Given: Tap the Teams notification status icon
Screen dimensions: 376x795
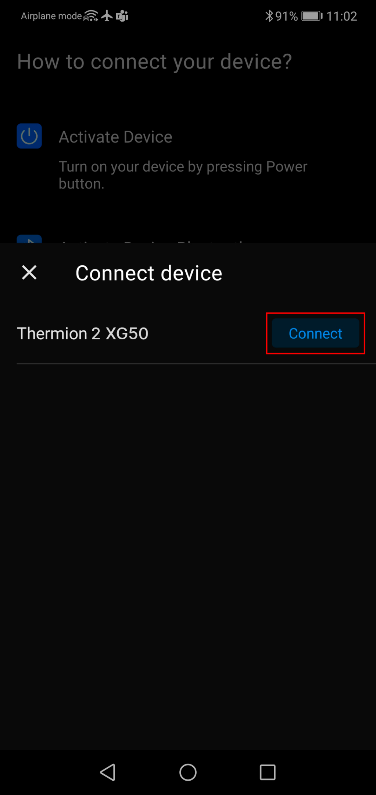Looking at the screenshot, I should coord(122,16).
